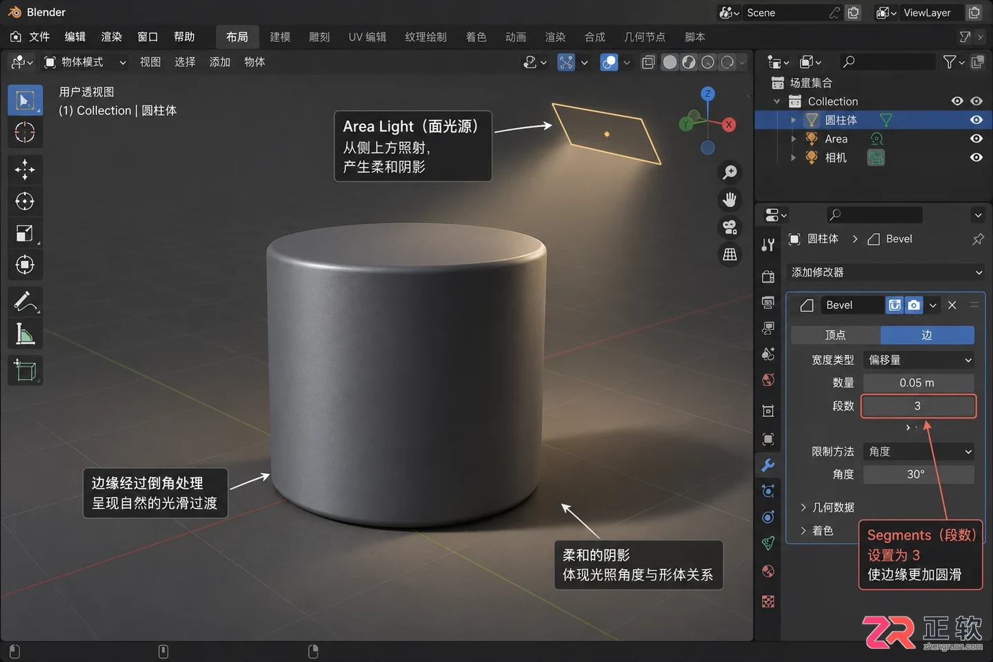The width and height of the screenshot is (993, 662).
Task: Open viewport 视图 menu
Action: (x=150, y=62)
